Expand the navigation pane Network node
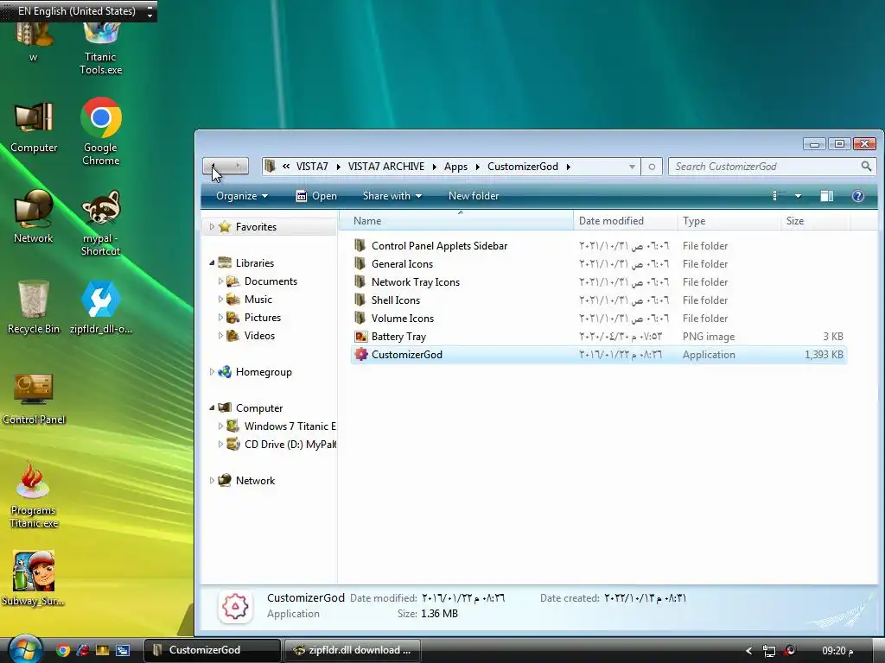Screen dimensions: 885x663 (212, 480)
